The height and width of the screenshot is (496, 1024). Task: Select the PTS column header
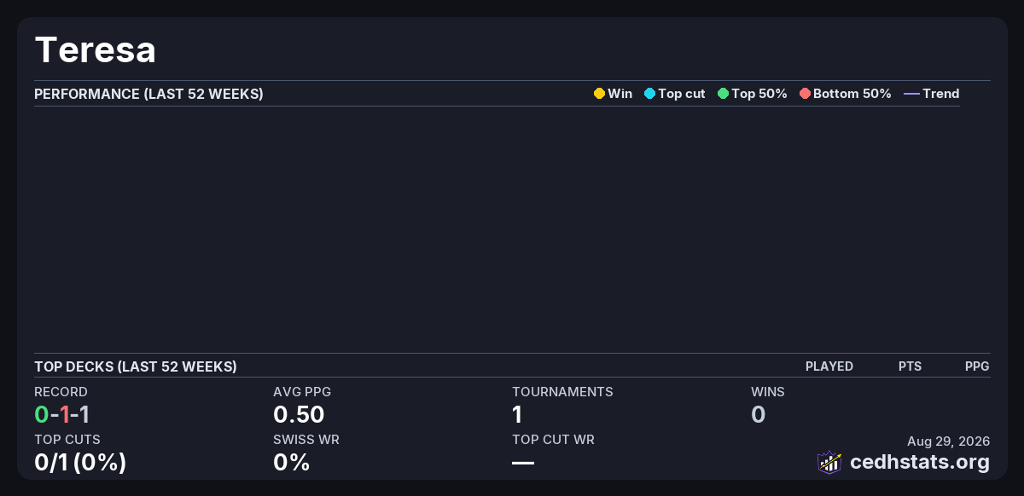(x=910, y=366)
